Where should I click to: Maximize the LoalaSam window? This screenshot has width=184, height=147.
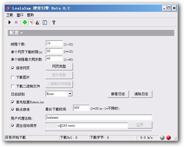169,8
